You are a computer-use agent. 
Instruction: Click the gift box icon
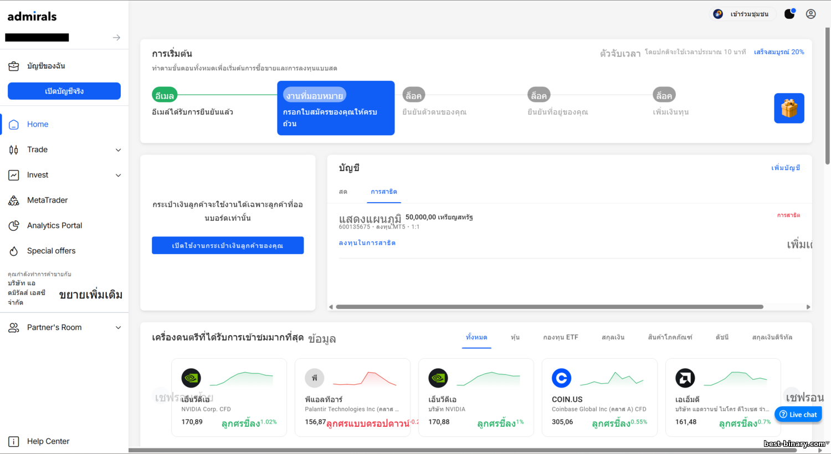(789, 108)
